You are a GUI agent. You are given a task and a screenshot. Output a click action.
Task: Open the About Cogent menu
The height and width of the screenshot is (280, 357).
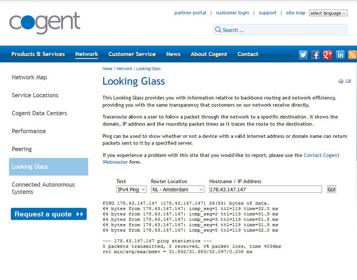tap(209, 54)
